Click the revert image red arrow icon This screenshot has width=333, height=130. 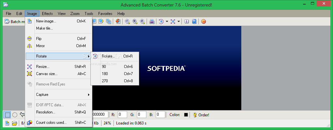[118, 21]
